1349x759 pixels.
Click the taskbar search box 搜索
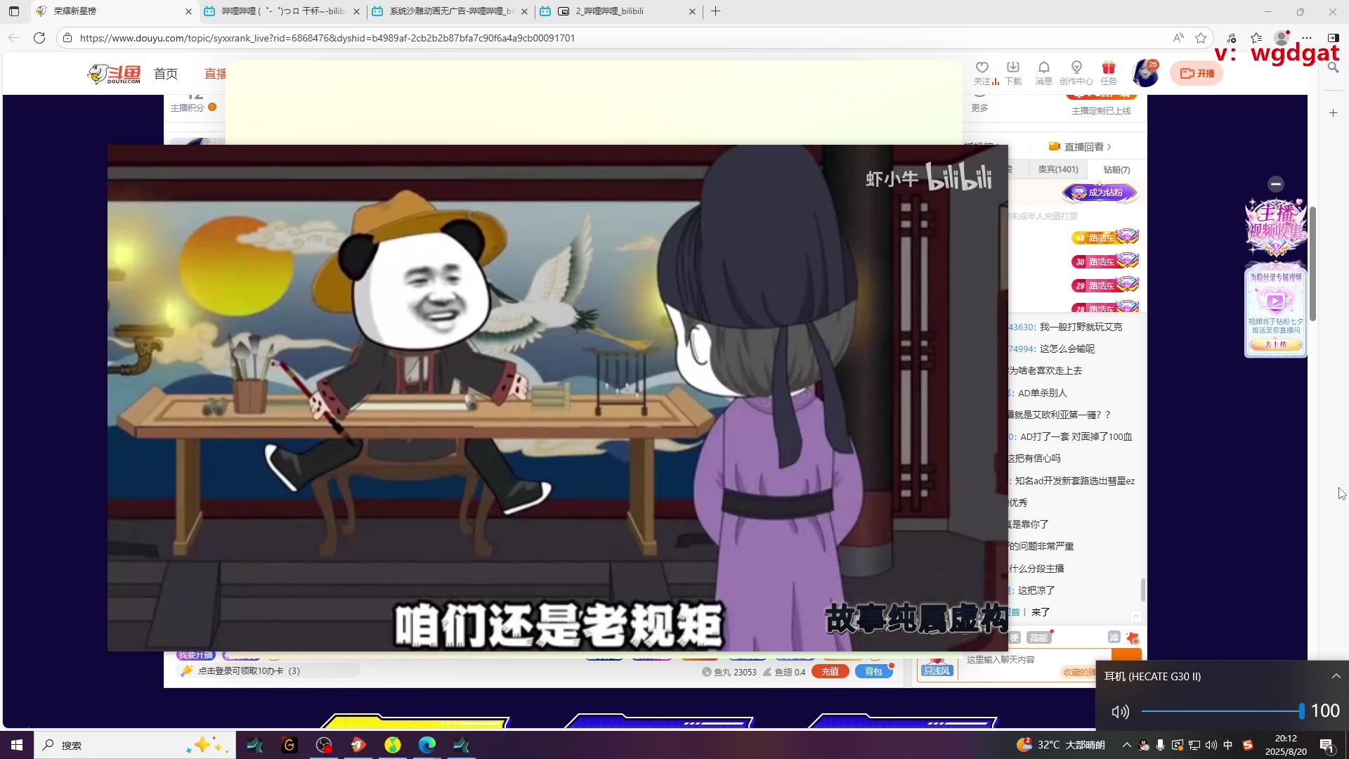(x=133, y=745)
